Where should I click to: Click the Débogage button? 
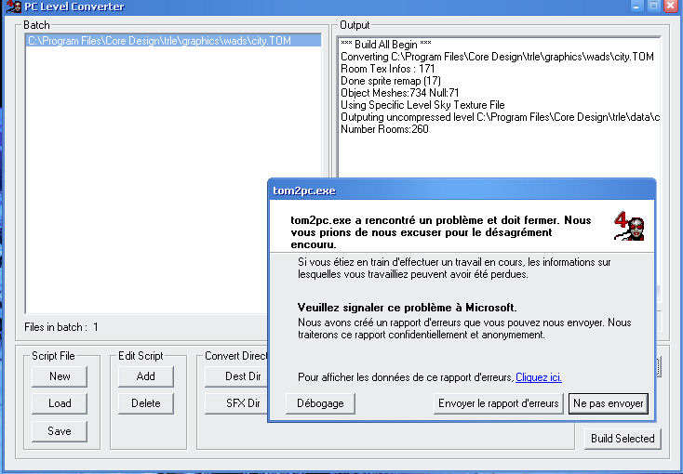click(x=320, y=403)
